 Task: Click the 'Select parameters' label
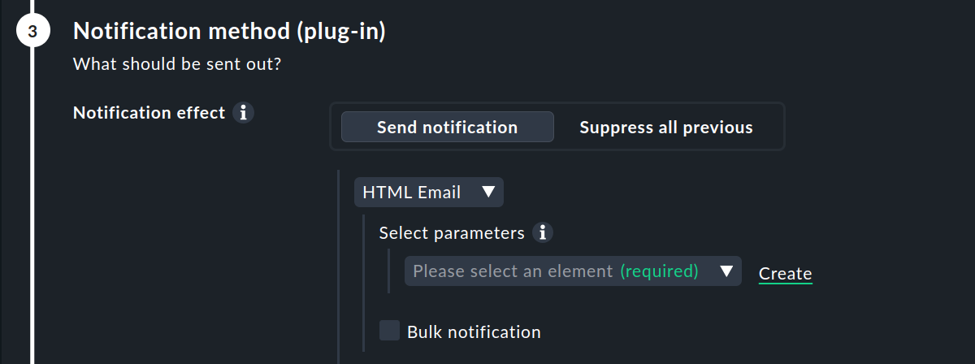pos(452,233)
